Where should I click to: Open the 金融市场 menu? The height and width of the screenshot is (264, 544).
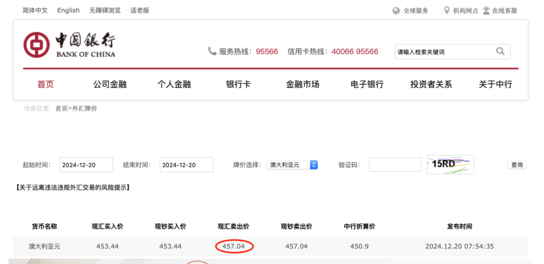tap(302, 84)
